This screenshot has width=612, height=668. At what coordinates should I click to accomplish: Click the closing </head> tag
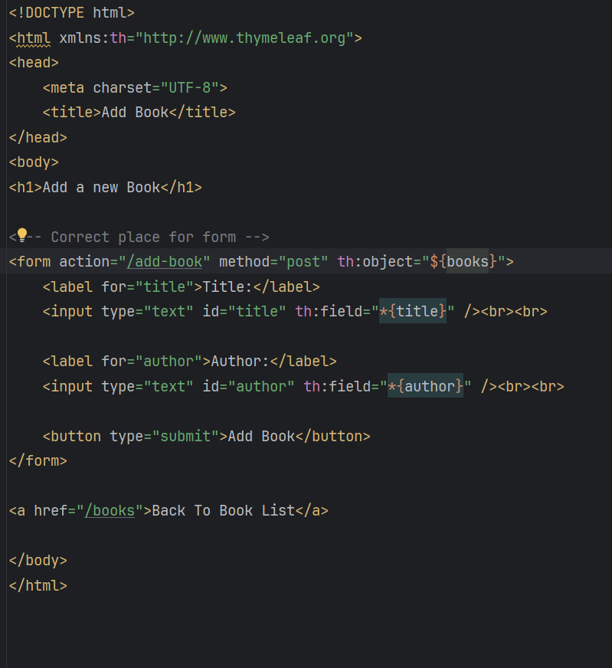(x=38, y=138)
